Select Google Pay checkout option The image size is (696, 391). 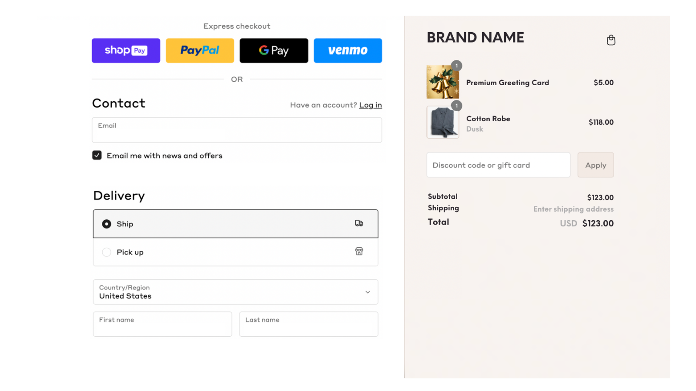pos(274,50)
